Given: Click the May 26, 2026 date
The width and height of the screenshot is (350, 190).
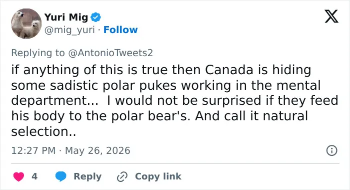Looking at the screenshot, I should tap(97, 150).
